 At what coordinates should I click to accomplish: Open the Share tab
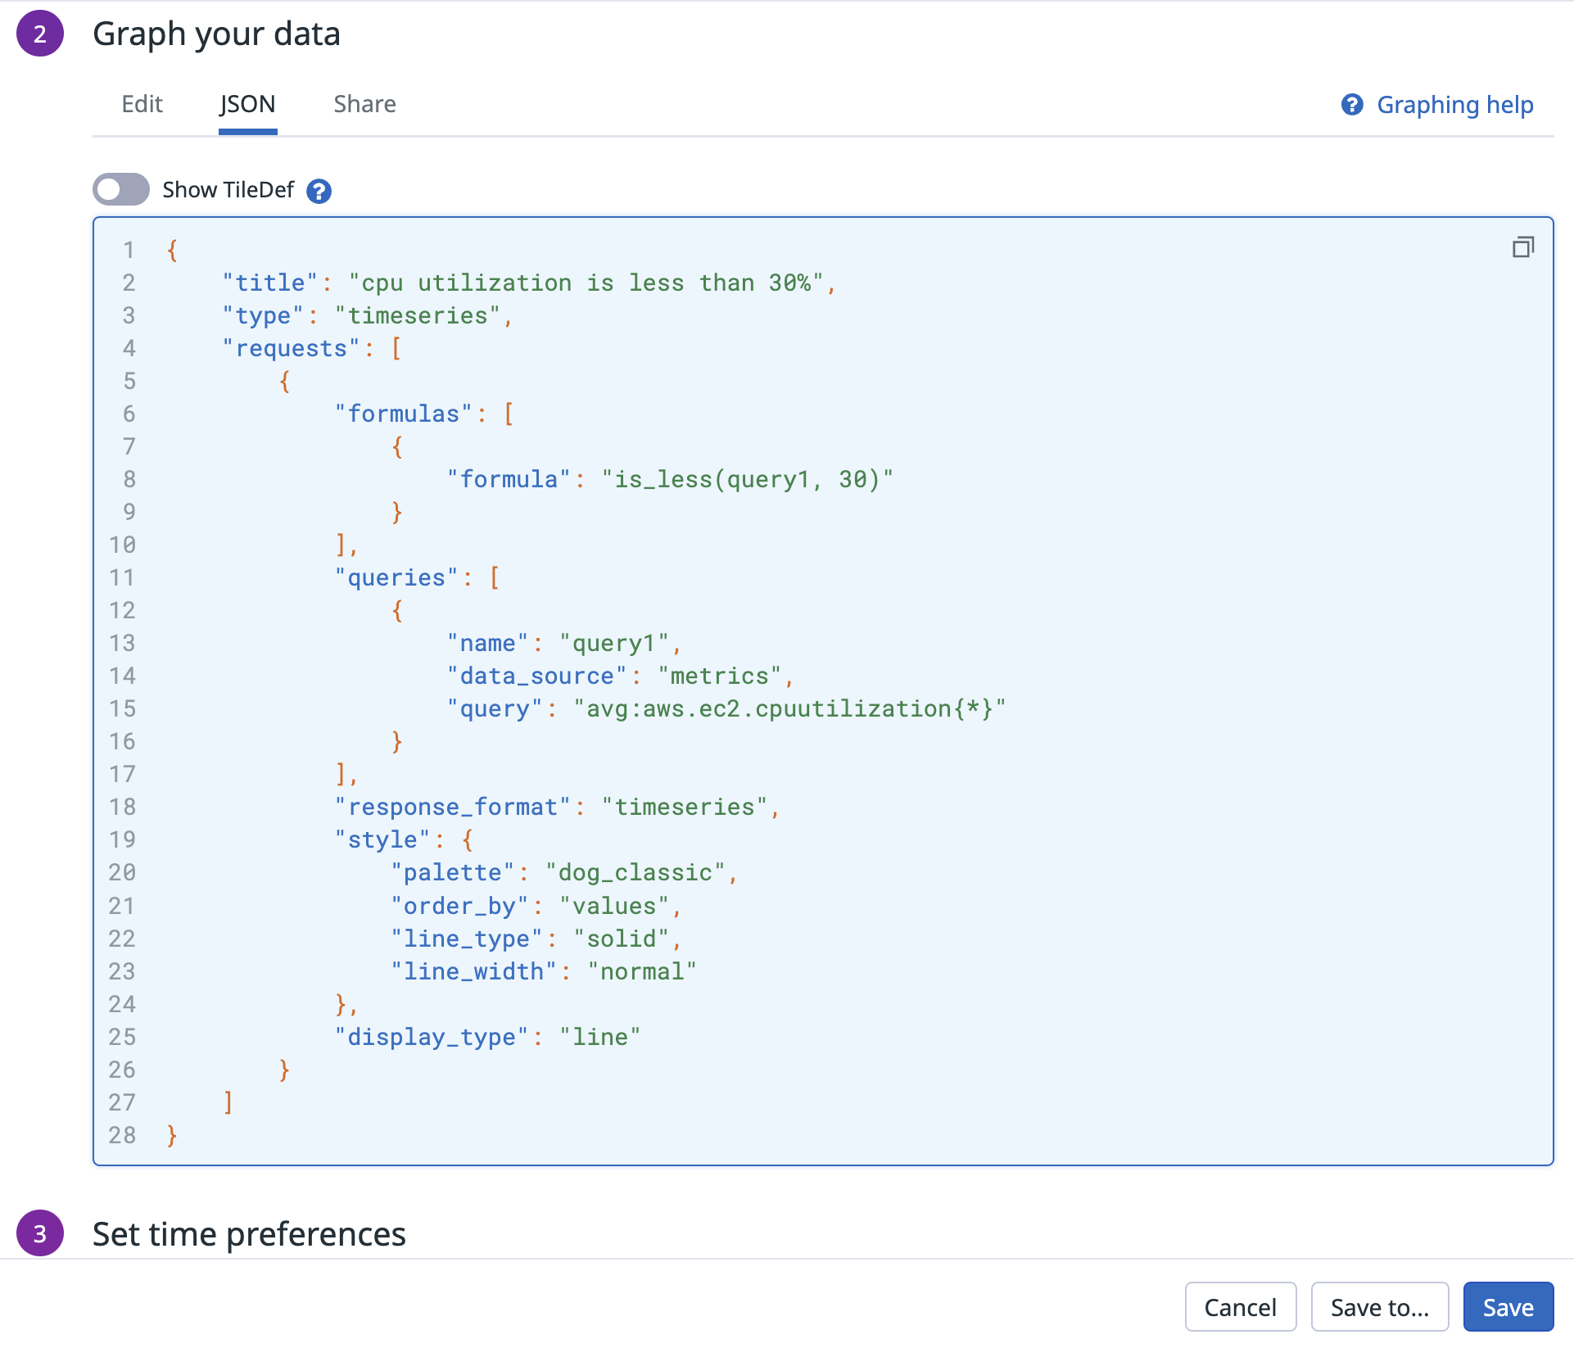tap(364, 104)
